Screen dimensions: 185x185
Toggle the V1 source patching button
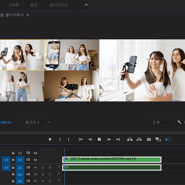tap(6, 160)
